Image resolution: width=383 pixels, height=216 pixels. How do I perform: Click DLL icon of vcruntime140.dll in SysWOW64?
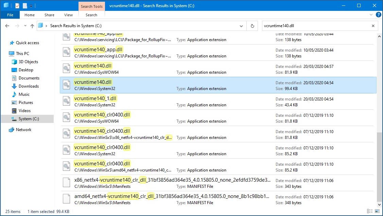pyautogui.click(x=67, y=69)
